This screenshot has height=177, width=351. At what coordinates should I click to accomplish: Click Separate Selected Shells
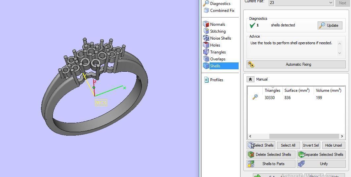(321, 155)
